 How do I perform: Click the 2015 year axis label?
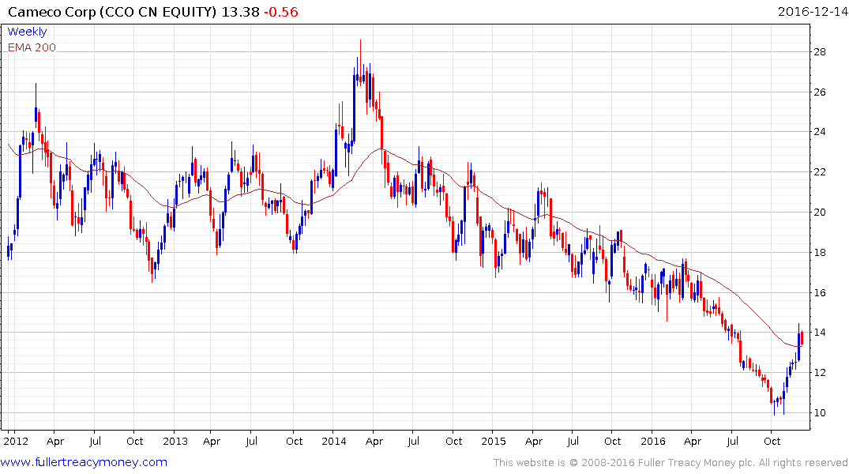point(494,441)
